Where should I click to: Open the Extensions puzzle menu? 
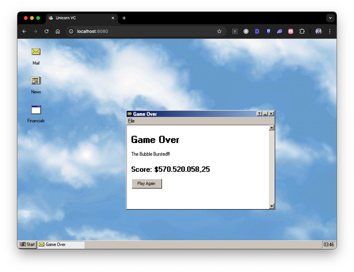coord(302,31)
